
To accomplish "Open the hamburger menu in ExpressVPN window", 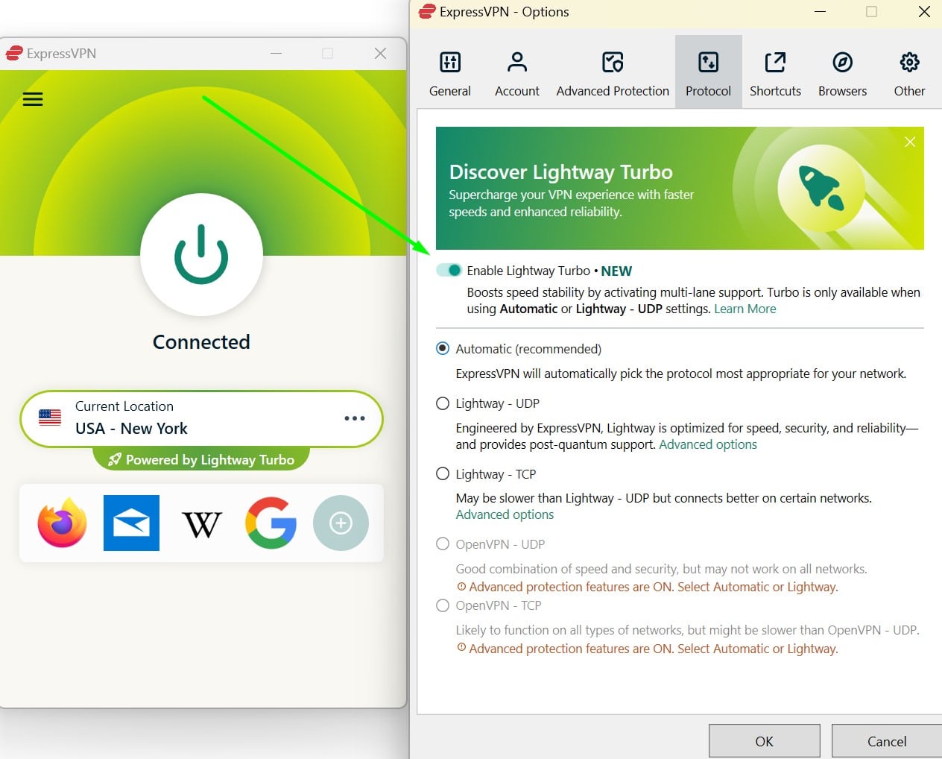I will [x=33, y=99].
